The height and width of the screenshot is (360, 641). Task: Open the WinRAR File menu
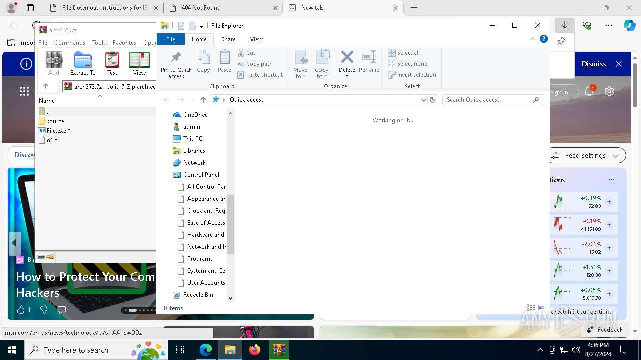(x=43, y=43)
